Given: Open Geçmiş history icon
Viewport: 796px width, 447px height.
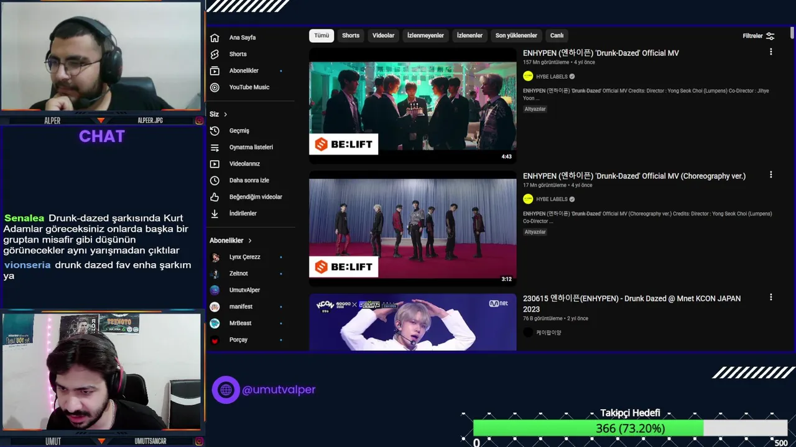Looking at the screenshot, I should pos(215,131).
